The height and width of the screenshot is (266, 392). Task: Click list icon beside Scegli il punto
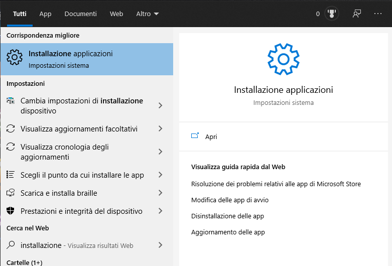click(11, 174)
